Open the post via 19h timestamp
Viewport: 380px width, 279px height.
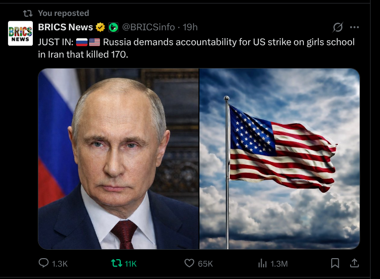click(190, 27)
